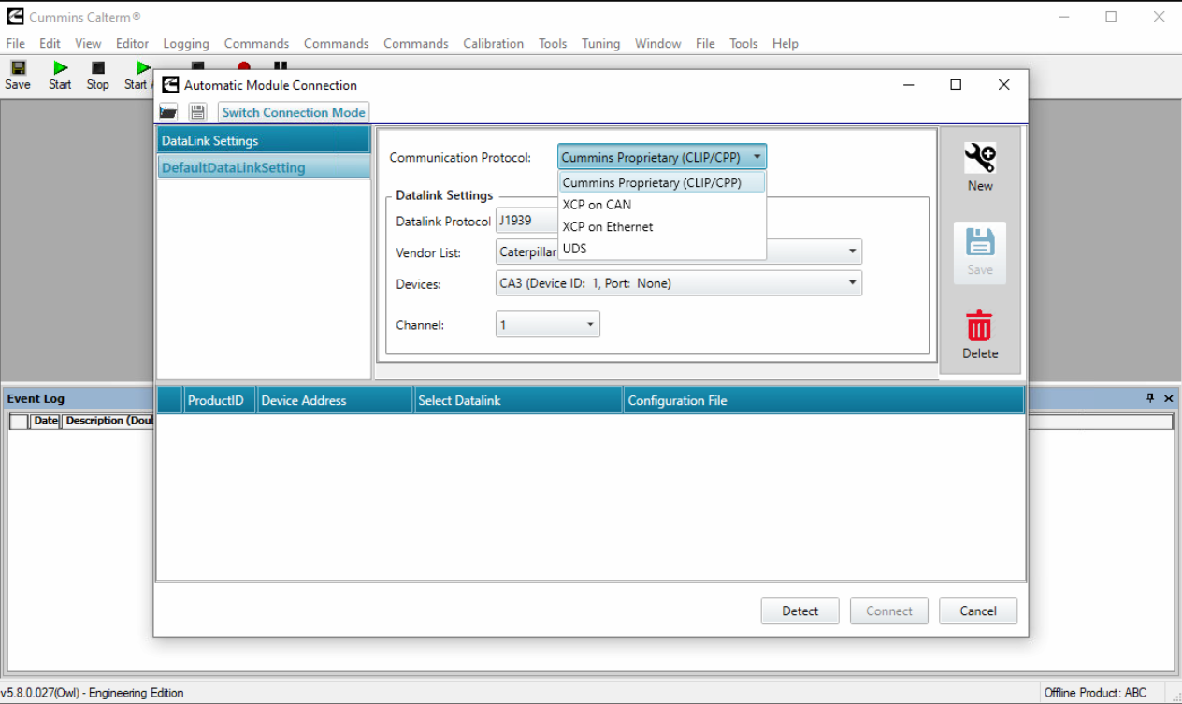Open the Devices dropdown showing CA3
The width and height of the screenshot is (1182, 704).
point(679,283)
